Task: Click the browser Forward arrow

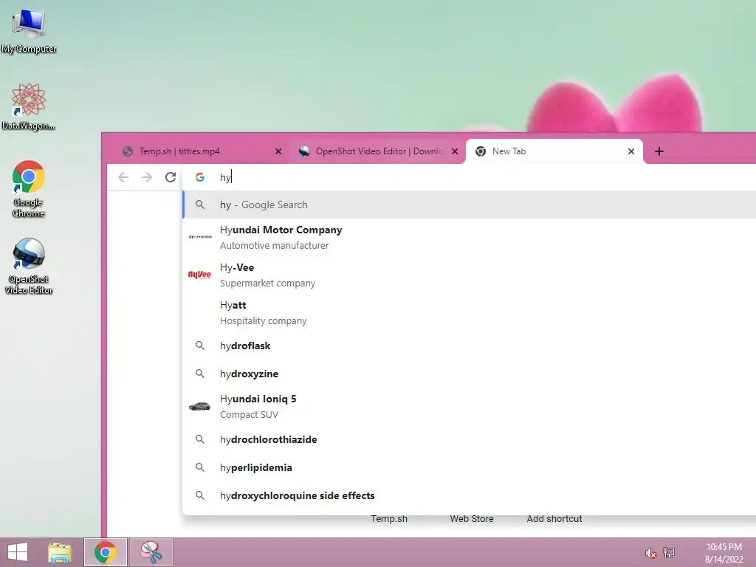Action: click(x=147, y=177)
